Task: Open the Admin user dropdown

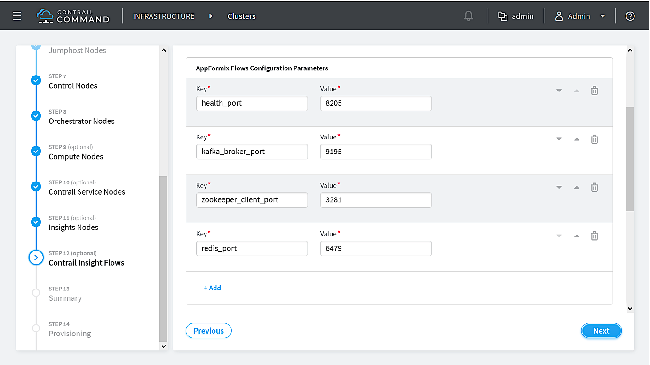Action: [580, 16]
